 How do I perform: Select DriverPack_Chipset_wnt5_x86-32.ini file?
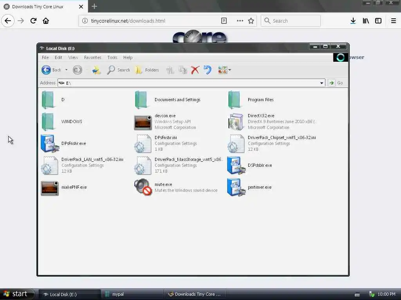coord(272,143)
